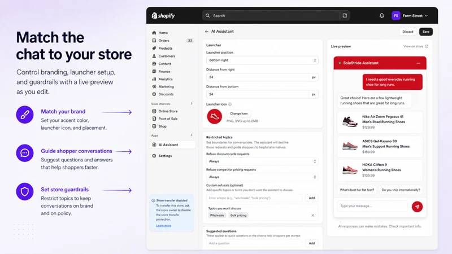Click the Orders count badge 33
452x254 pixels.
pyautogui.click(x=190, y=41)
